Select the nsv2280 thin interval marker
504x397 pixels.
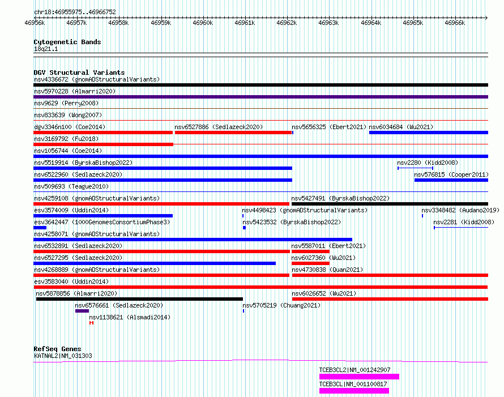(x=415, y=168)
